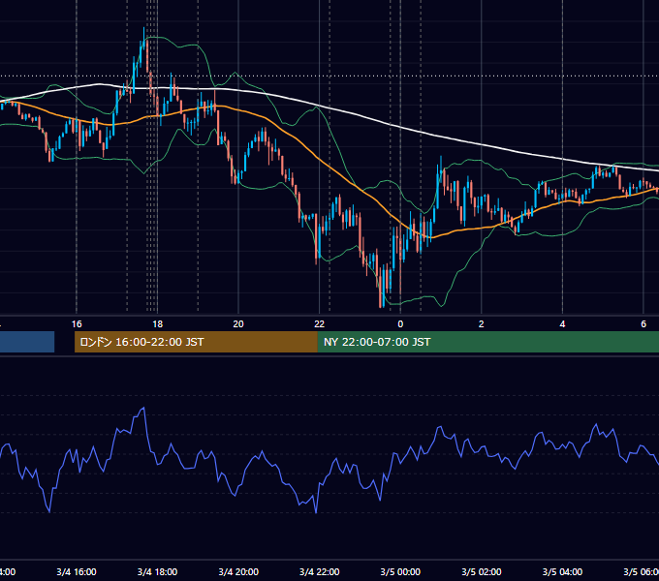Click the '3/5 02:00' time label
This screenshot has width=659, height=581.
(x=482, y=572)
